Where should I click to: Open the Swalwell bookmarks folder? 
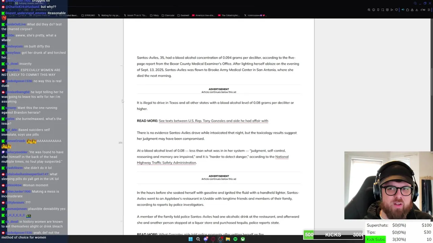pos(183,15)
